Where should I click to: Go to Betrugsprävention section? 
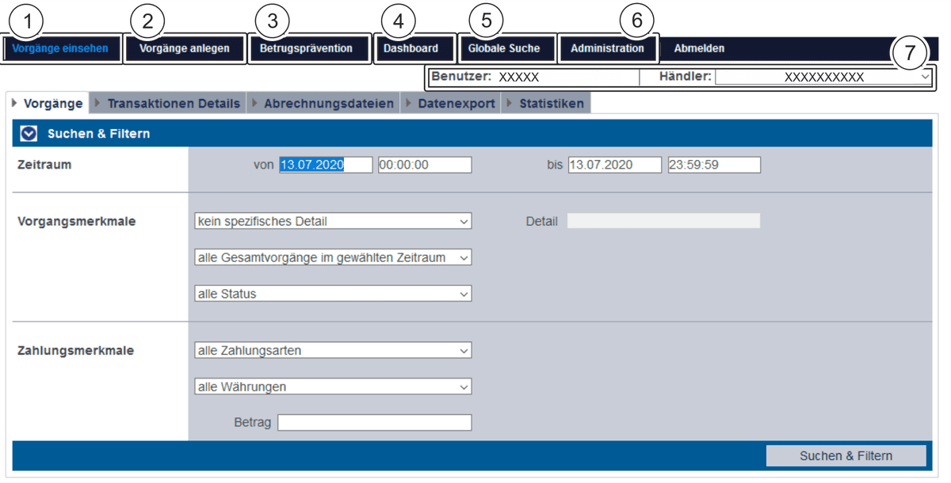pyautogui.click(x=306, y=48)
